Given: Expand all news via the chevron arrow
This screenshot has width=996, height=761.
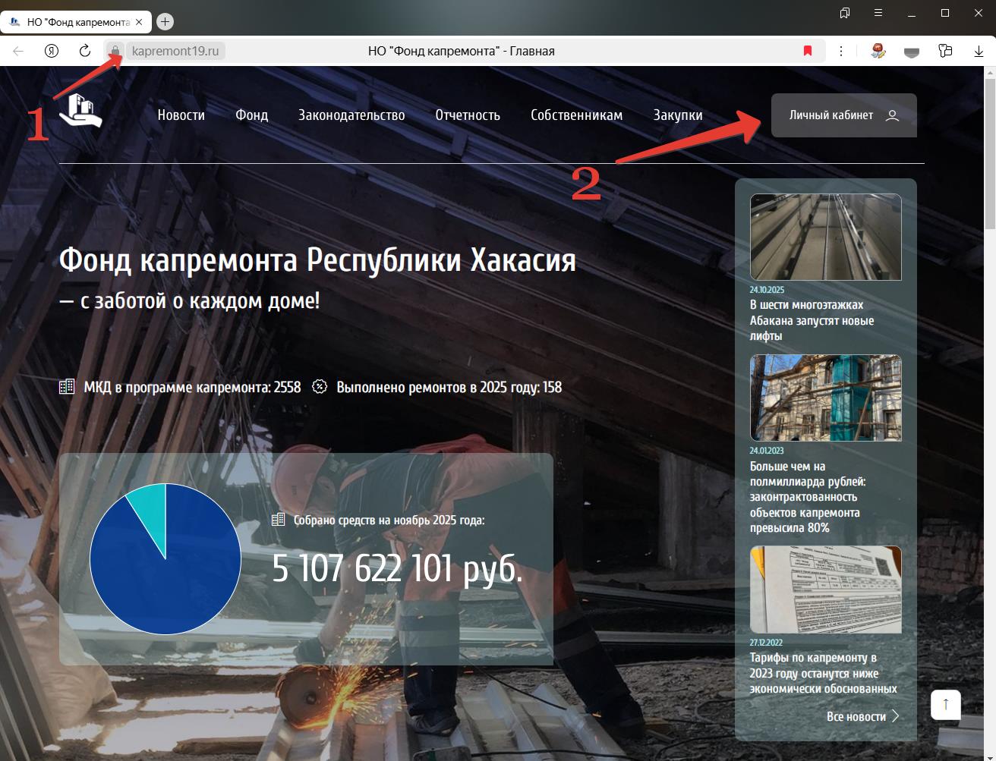Looking at the screenshot, I should 895,716.
